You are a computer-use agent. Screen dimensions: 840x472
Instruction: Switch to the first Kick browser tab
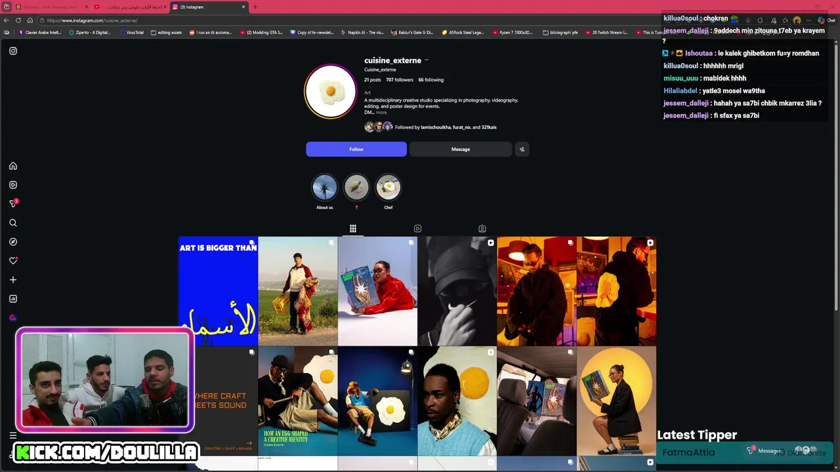51,7
